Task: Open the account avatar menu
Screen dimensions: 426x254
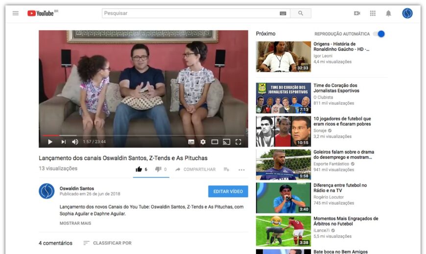Action: click(x=407, y=13)
